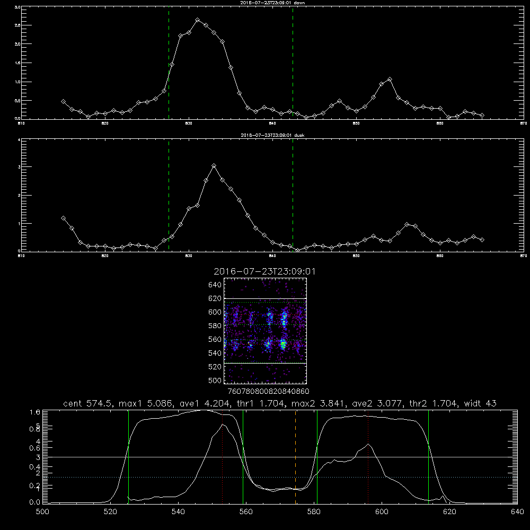Click the green solid line near 559 in bottom plot
Viewport: 530px width, 530px height.
[243, 457]
